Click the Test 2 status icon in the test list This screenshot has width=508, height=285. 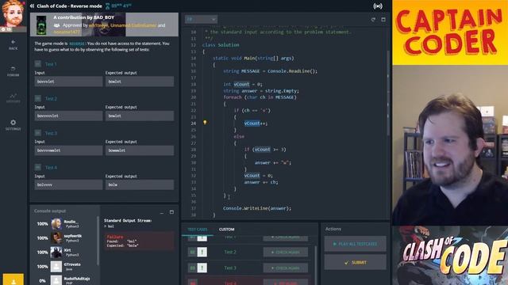click(202, 252)
